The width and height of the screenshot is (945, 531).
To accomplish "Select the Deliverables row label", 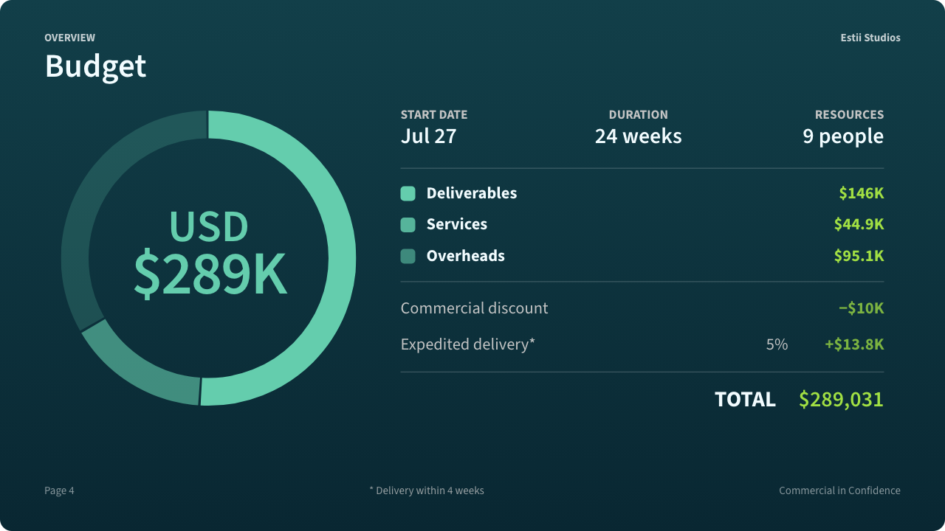I will pyautogui.click(x=472, y=193).
